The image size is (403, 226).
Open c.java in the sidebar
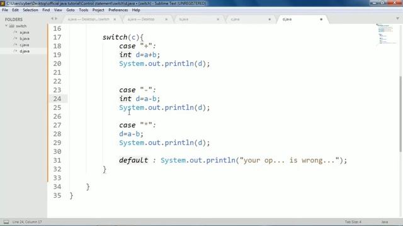(25, 45)
